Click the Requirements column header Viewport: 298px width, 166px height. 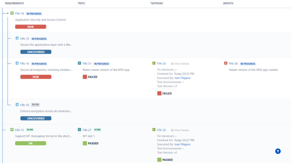click(x=14, y=3)
